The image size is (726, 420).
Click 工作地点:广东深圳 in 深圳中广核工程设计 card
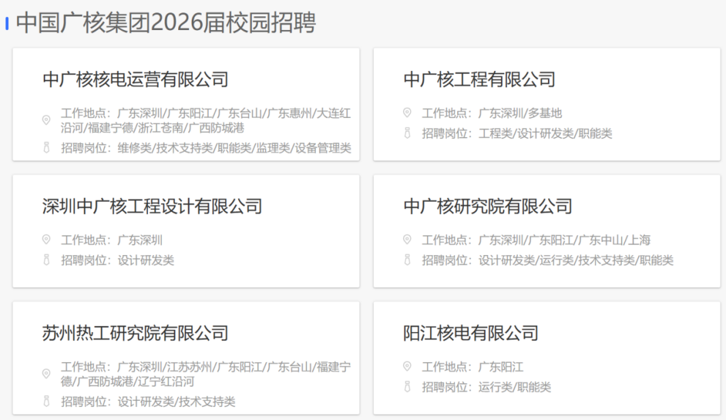point(112,240)
